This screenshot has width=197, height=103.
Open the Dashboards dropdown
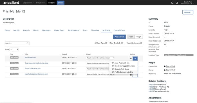(x=28, y=3)
